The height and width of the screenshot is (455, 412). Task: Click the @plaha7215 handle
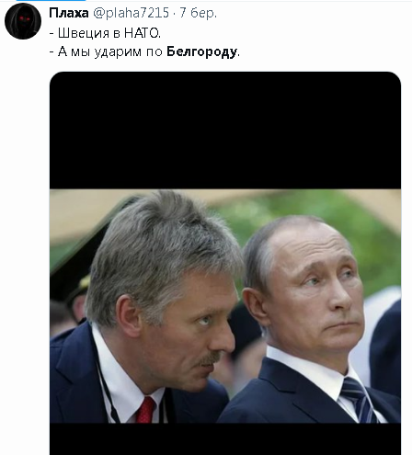point(131,13)
